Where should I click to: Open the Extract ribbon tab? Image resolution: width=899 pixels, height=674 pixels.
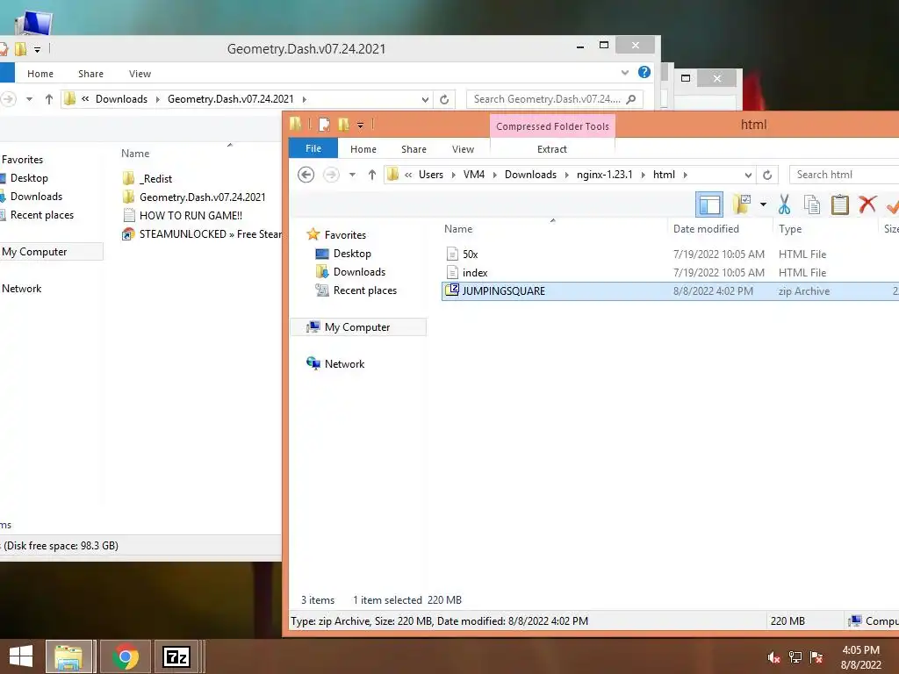pos(552,149)
